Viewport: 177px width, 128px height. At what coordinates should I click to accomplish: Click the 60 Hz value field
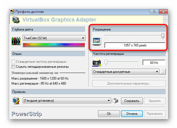click(154, 63)
